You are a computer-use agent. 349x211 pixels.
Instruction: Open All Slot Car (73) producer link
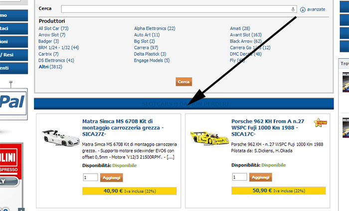coord(53,28)
